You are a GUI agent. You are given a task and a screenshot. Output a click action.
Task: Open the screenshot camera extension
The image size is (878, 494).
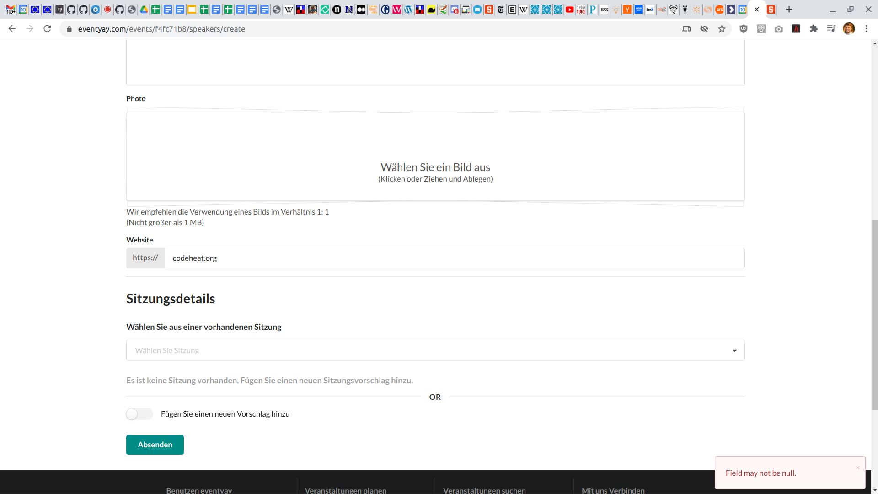pyautogui.click(x=779, y=28)
